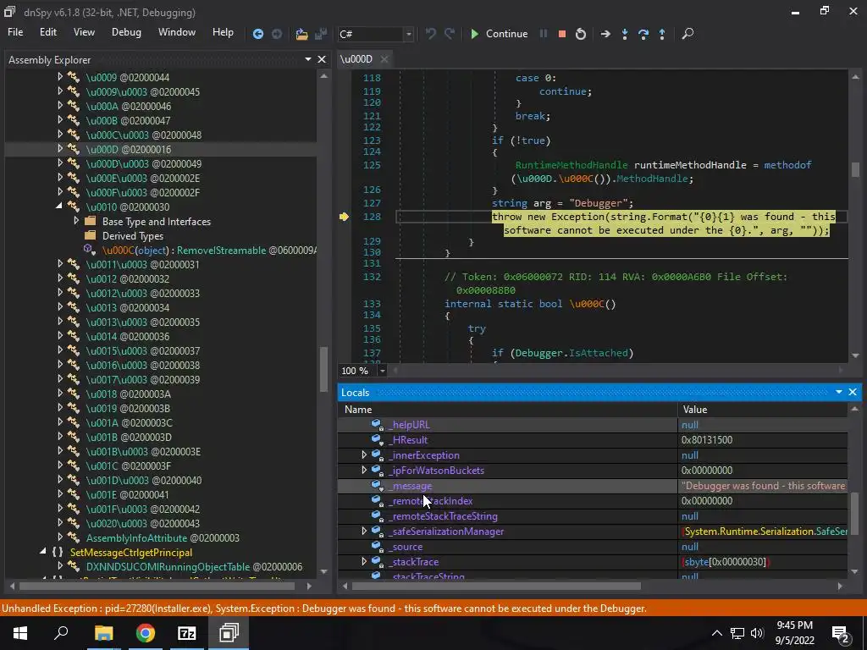Image resolution: width=867 pixels, height=650 pixels.
Task: Stop debugging with the red square icon
Action: tap(561, 34)
